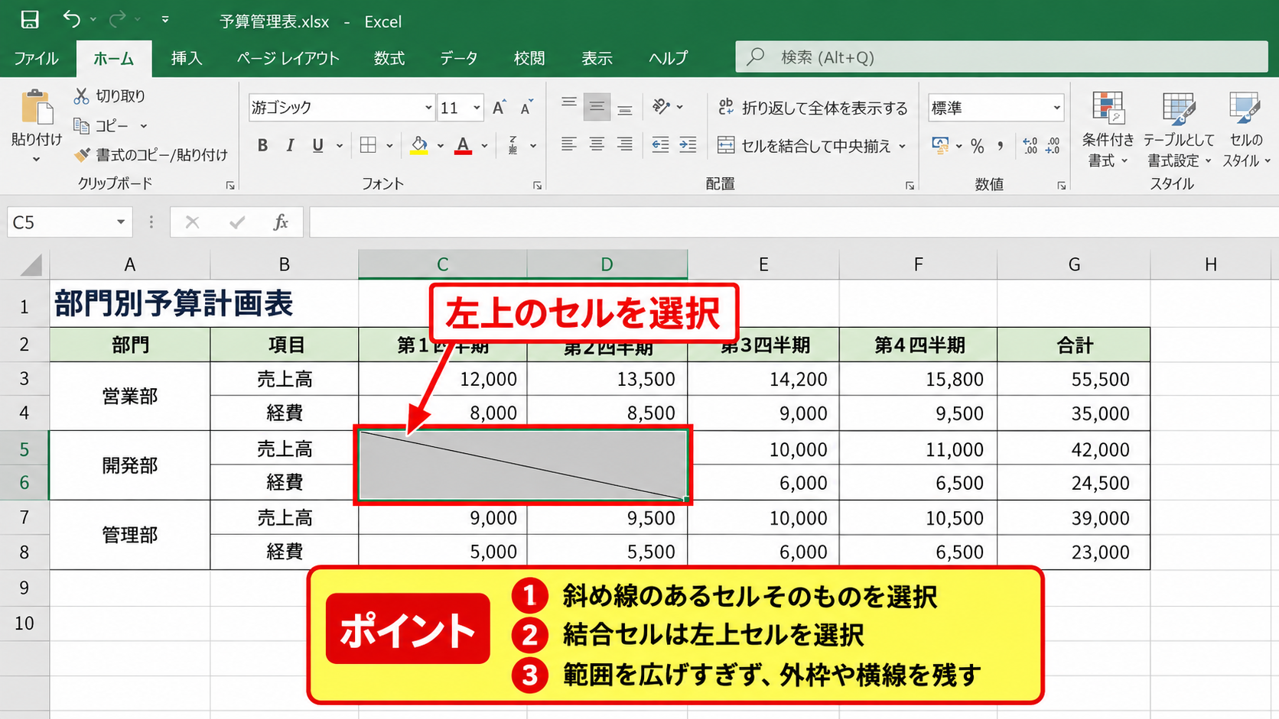Toggle Italic formatting

coord(290,145)
